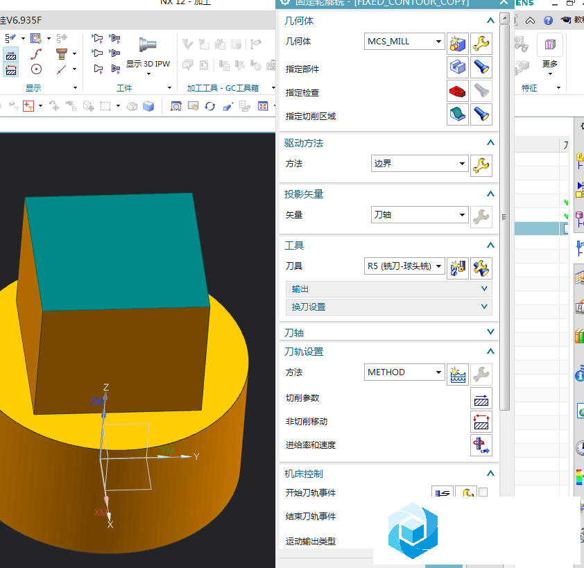
Task: Toggle checkbox in 开始刀轨事件 row
Action: coord(483,492)
